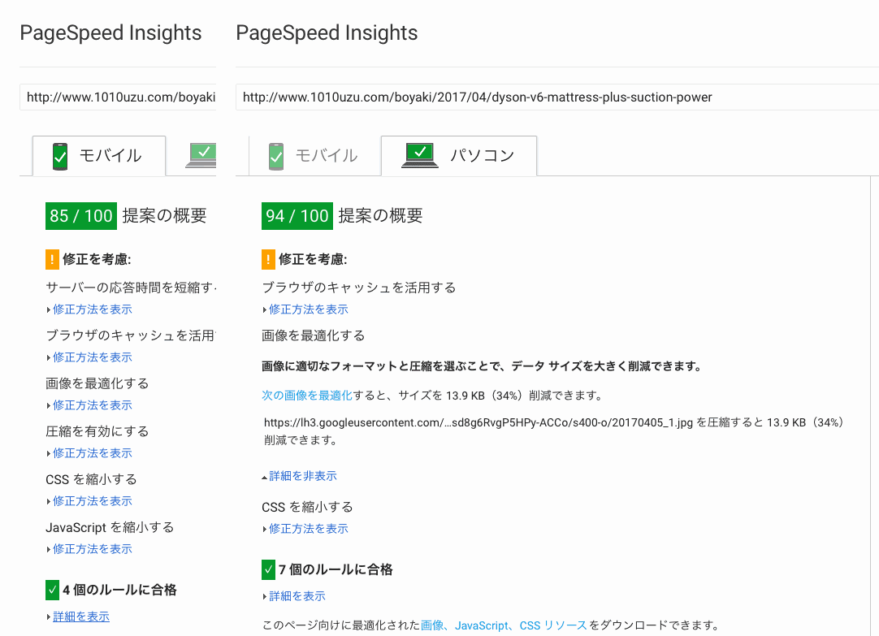
Task: Focus the dyson-v6 URL input field
Action: [x=557, y=97]
